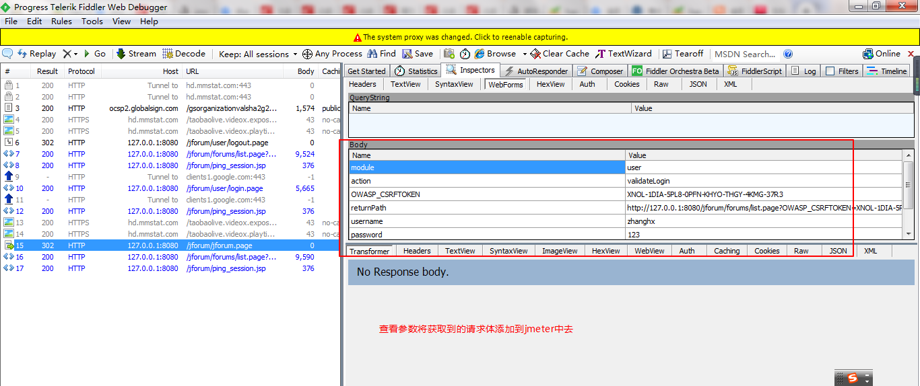Select request Cookies tab

tap(626, 84)
